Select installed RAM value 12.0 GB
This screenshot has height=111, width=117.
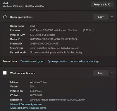(x=42, y=35)
